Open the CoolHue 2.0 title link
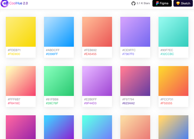 tap(19, 3)
